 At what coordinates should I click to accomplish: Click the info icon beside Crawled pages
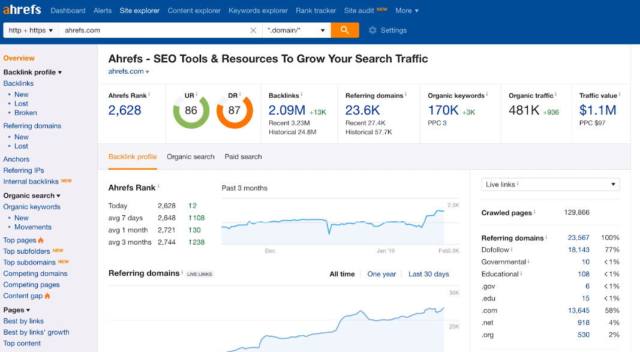pos(534,212)
